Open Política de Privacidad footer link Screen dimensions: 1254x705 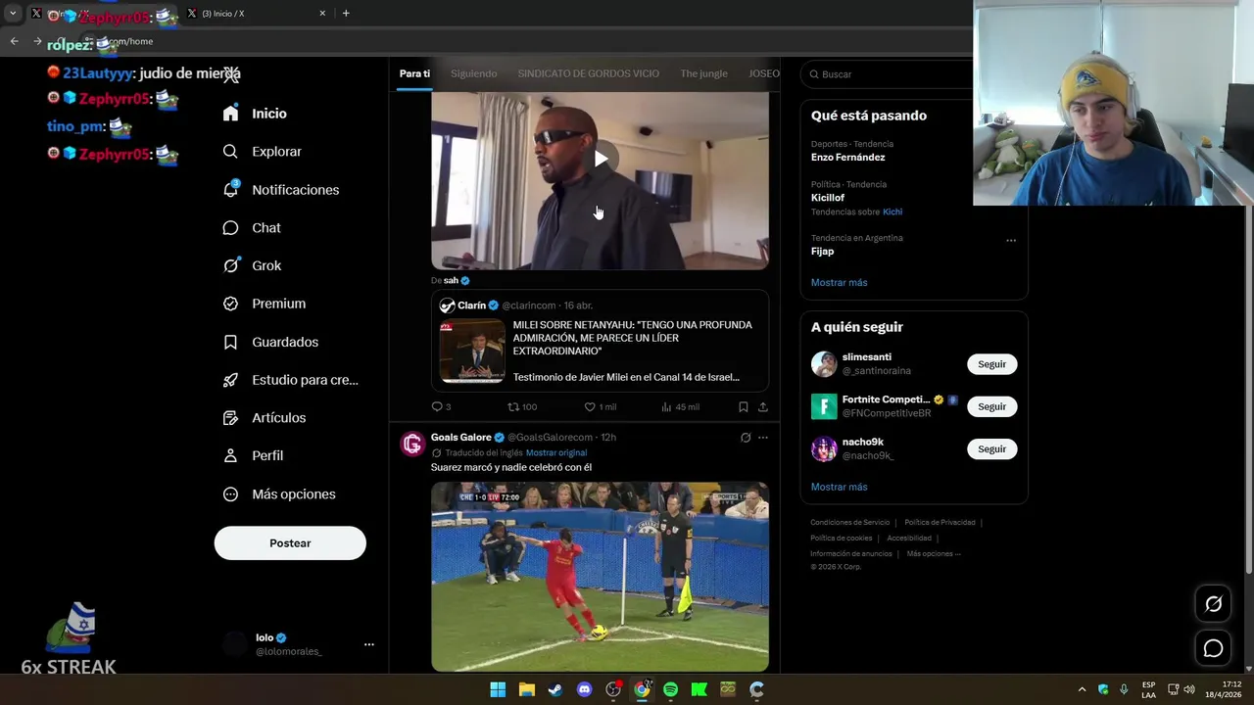940,523
